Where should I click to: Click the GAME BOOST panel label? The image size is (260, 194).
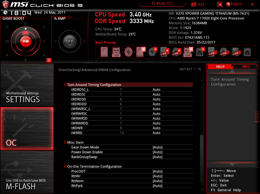[13, 18]
